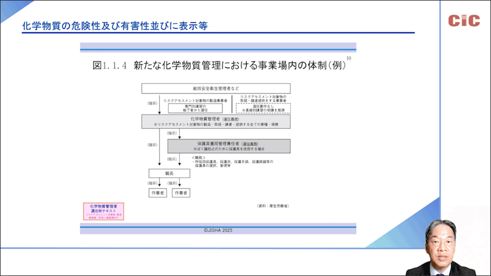Image resolution: width=491 pixels, height=276 pixels.
Task: Click the CIC logo in top-right corner
Action: pyautogui.click(x=464, y=21)
